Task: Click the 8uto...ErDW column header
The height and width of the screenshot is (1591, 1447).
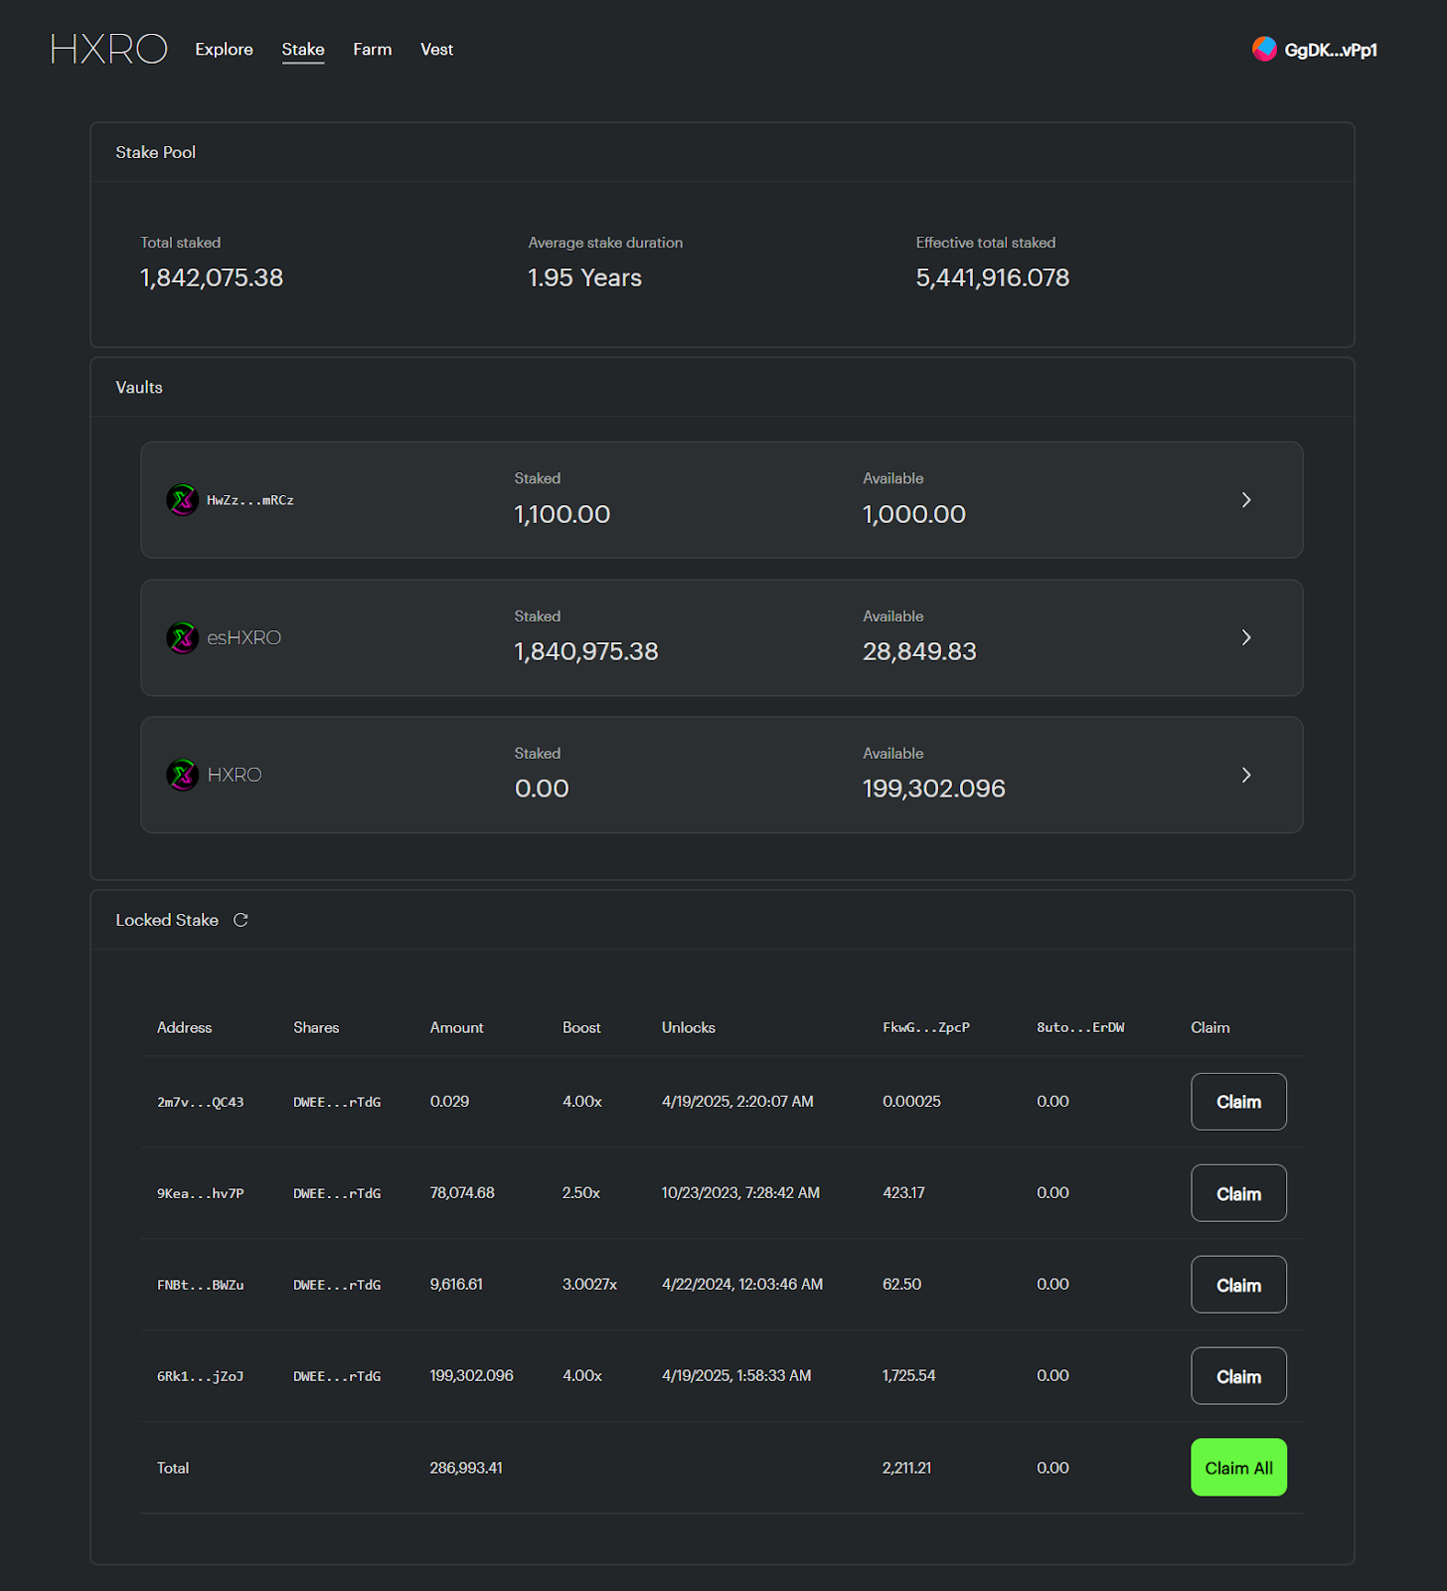Action: tap(1080, 1027)
